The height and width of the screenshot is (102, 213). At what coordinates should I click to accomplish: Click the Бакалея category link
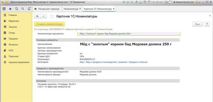tap(122, 62)
